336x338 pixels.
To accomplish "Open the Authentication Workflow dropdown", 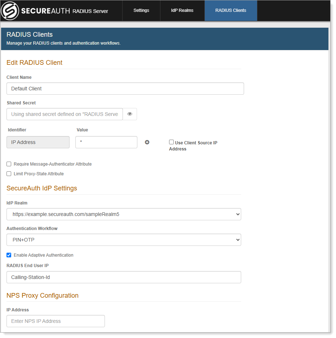I will click(124, 240).
